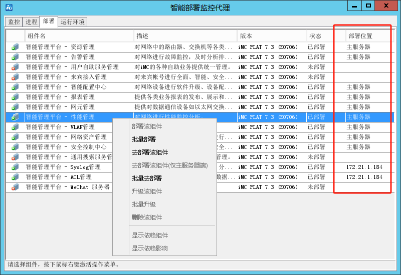Select row 智能管理平台 - 告警管理
401x275 pixels.
199,57
